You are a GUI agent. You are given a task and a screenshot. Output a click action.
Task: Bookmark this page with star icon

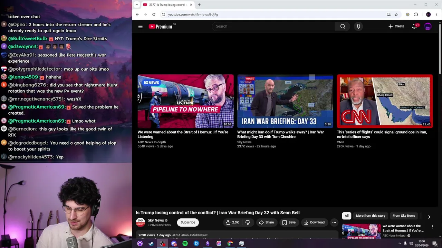tap(396, 14)
